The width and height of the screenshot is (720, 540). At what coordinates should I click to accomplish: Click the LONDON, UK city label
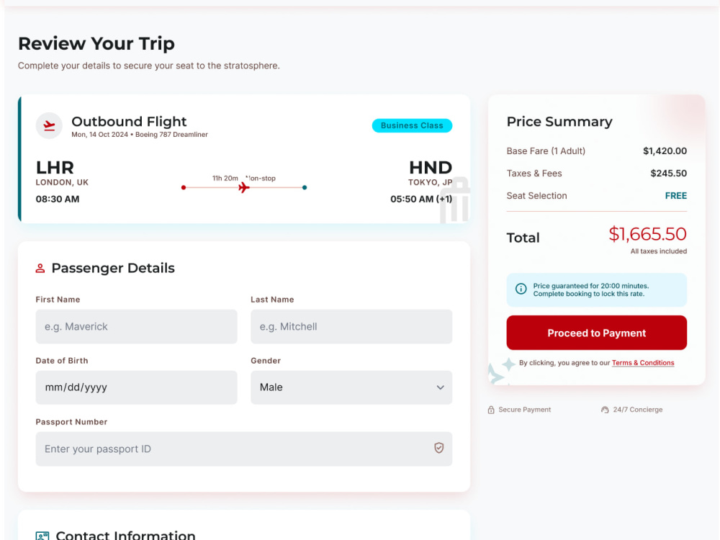[62, 182]
